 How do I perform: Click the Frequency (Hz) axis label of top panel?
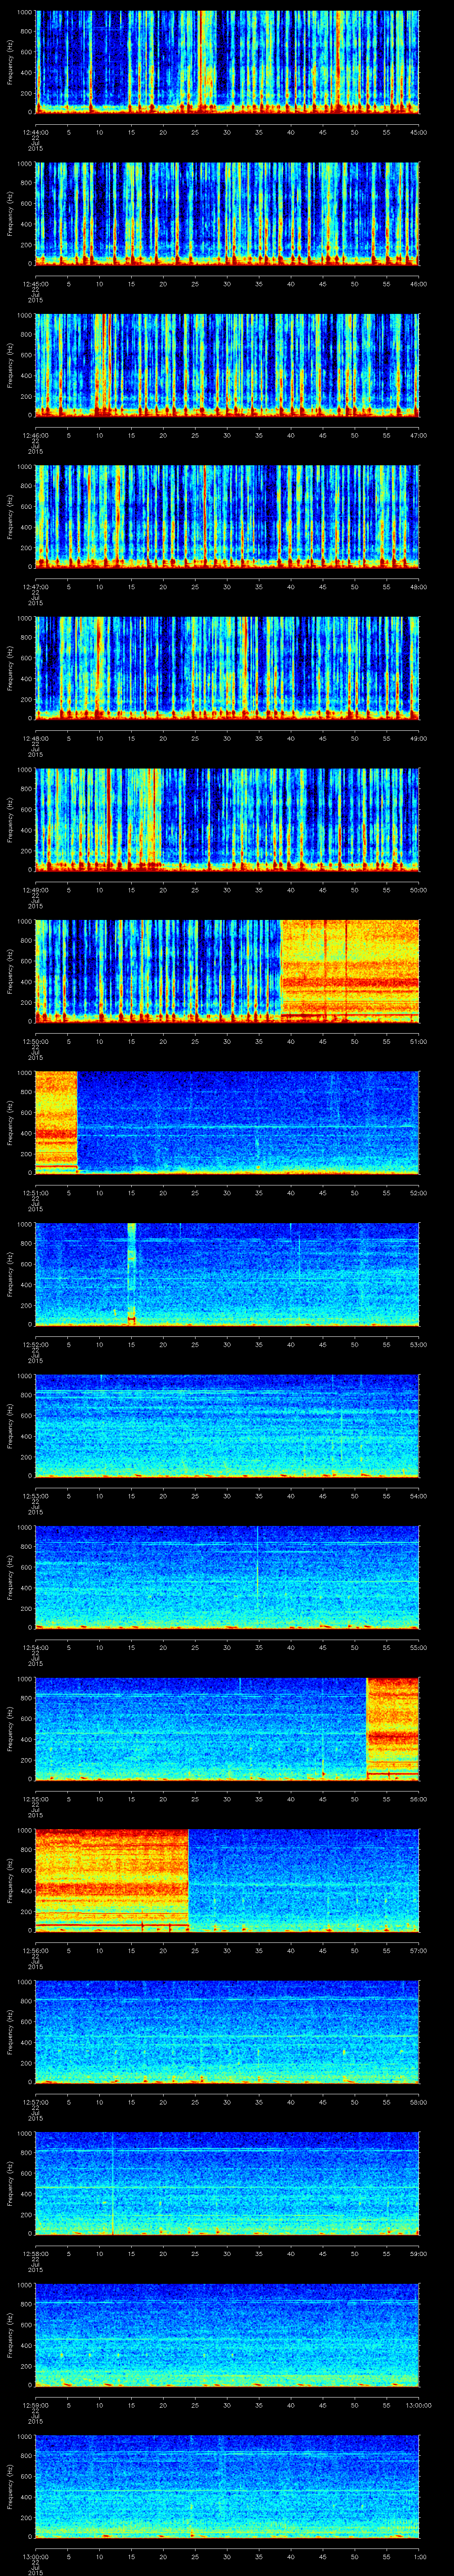tap(10, 62)
